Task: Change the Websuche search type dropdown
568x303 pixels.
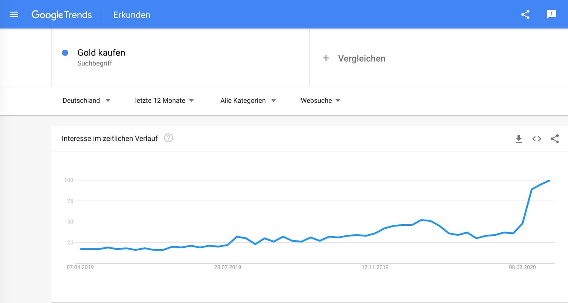Action: 320,101
